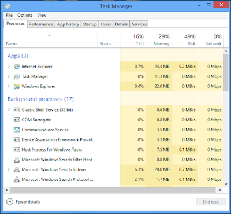Switch to the Services tab
The height and width of the screenshot is (214, 231).
tap(139, 24)
